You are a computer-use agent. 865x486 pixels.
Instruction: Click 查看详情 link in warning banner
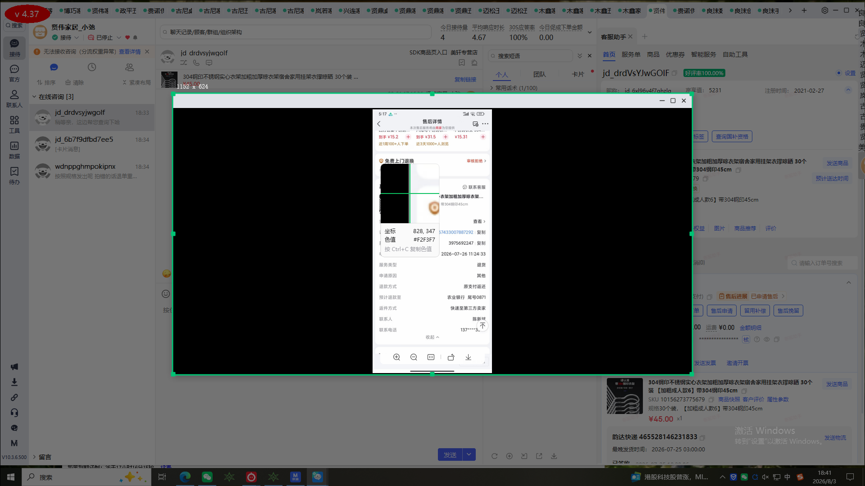[130, 52]
